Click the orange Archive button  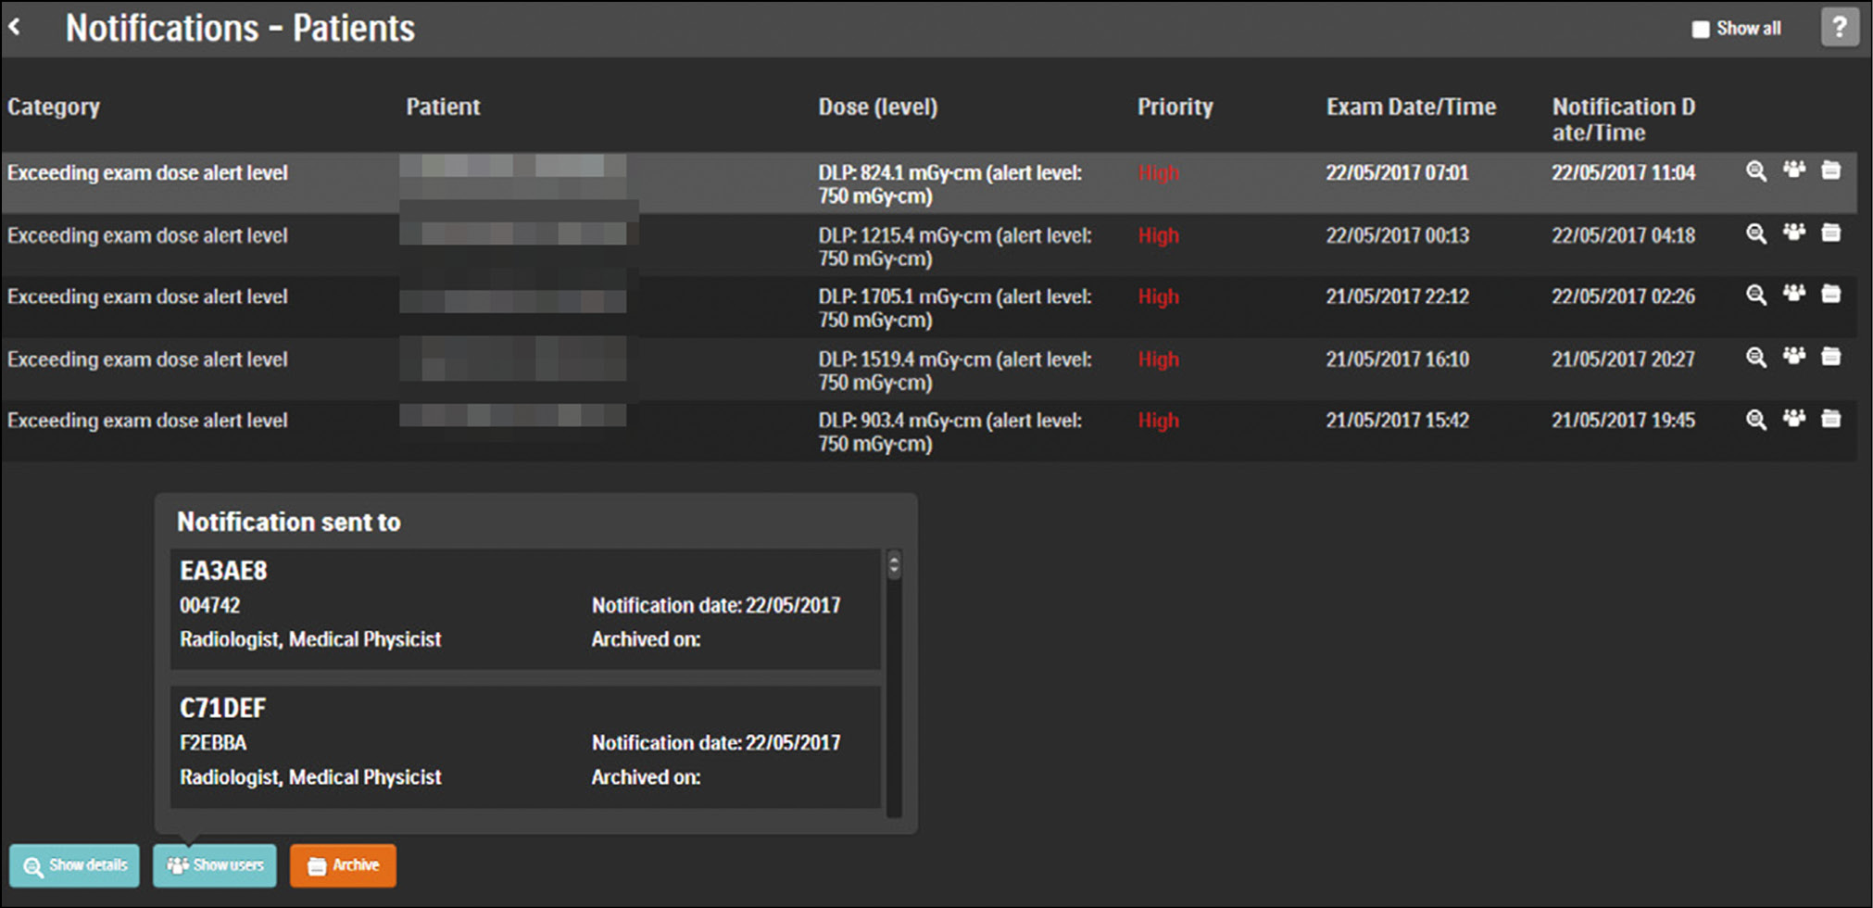[343, 865]
